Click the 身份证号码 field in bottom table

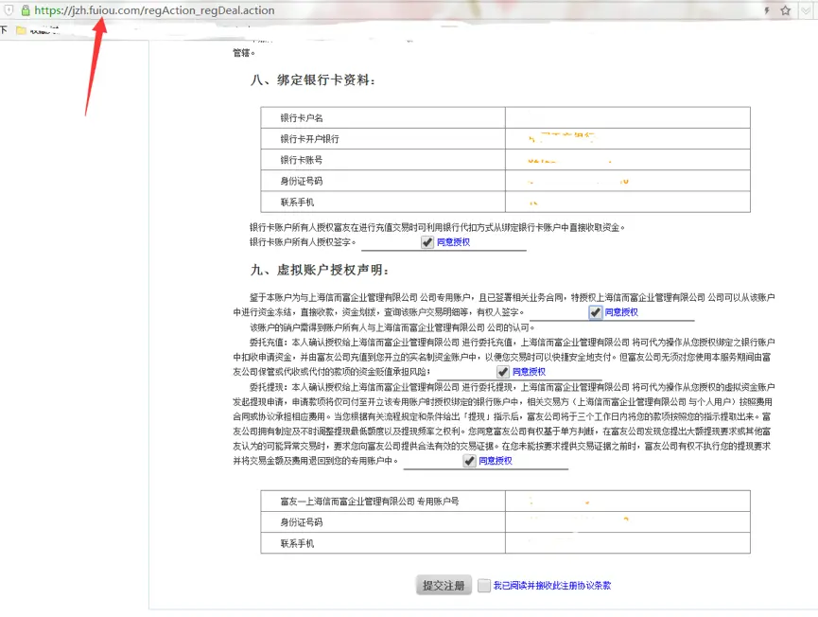point(626,521)
